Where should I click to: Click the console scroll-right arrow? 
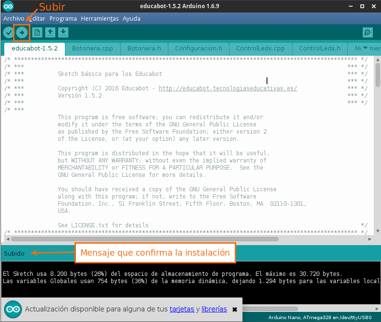(377, 309)
